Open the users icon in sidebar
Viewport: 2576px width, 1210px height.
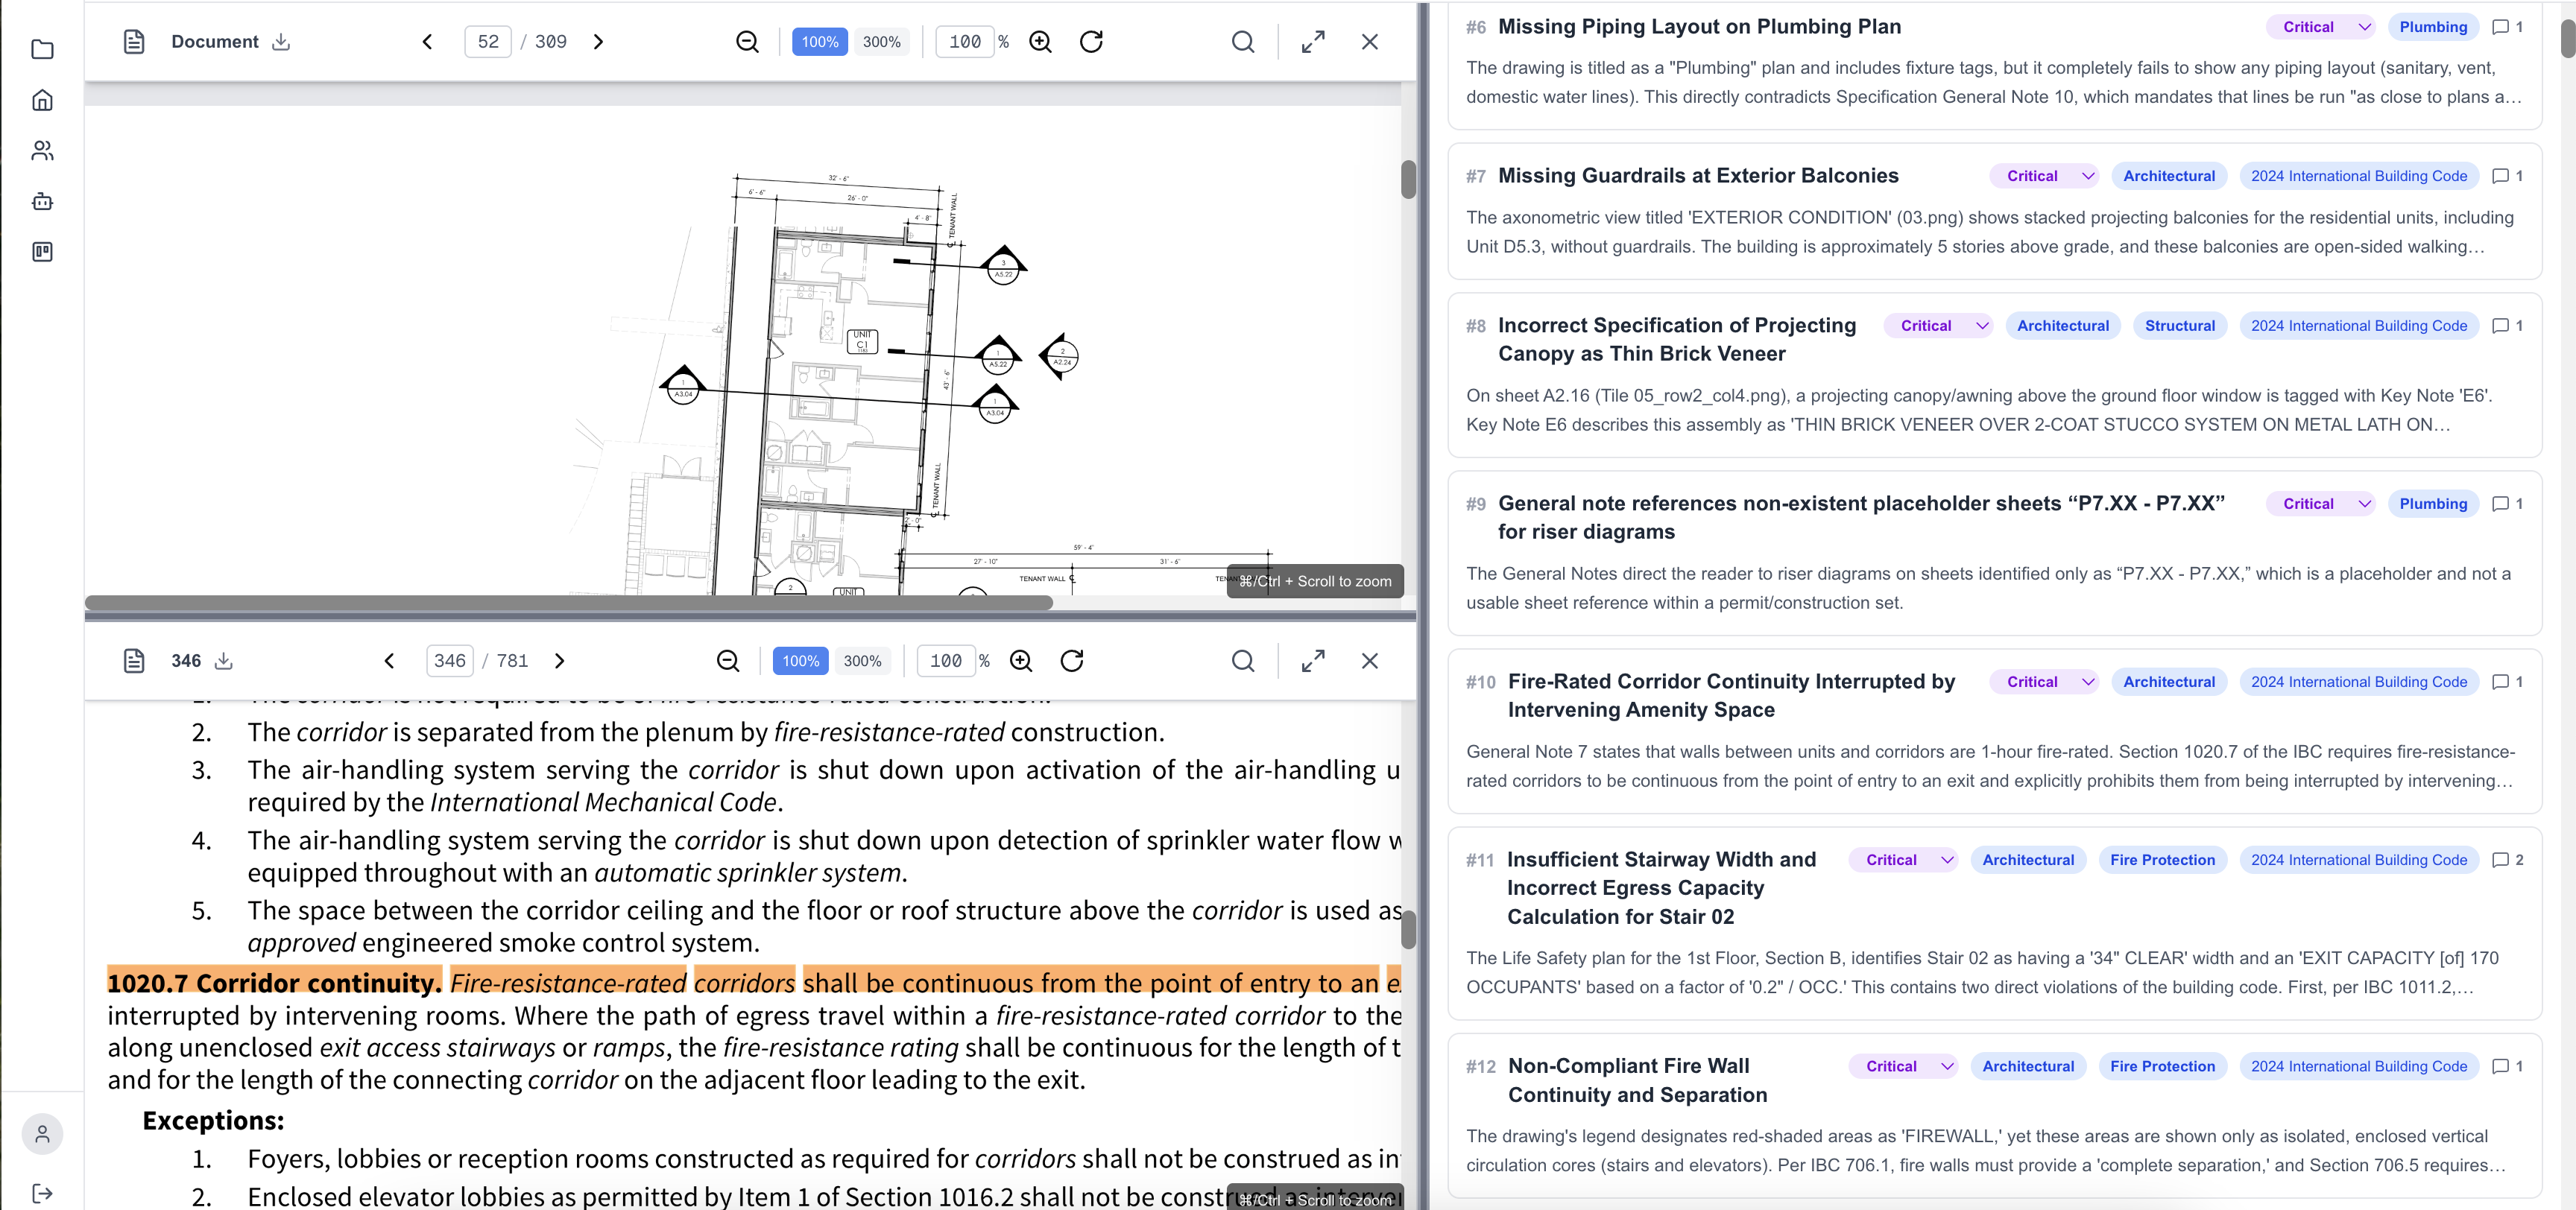[x=42, y=150]
